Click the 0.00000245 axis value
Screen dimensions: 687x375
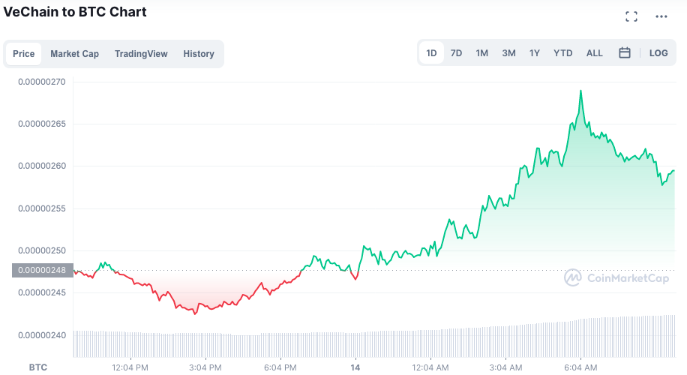41,292
